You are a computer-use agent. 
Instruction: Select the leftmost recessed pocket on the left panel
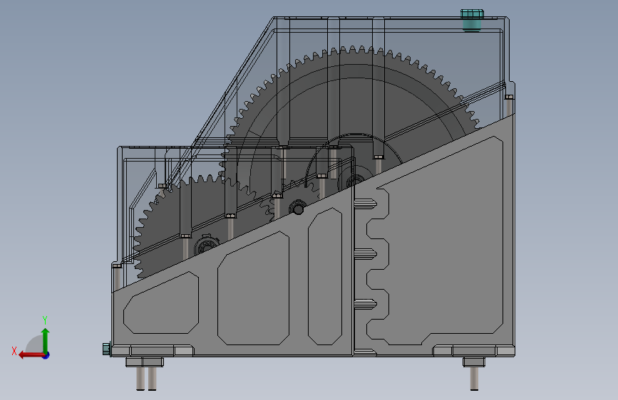(x=161, y=302)
